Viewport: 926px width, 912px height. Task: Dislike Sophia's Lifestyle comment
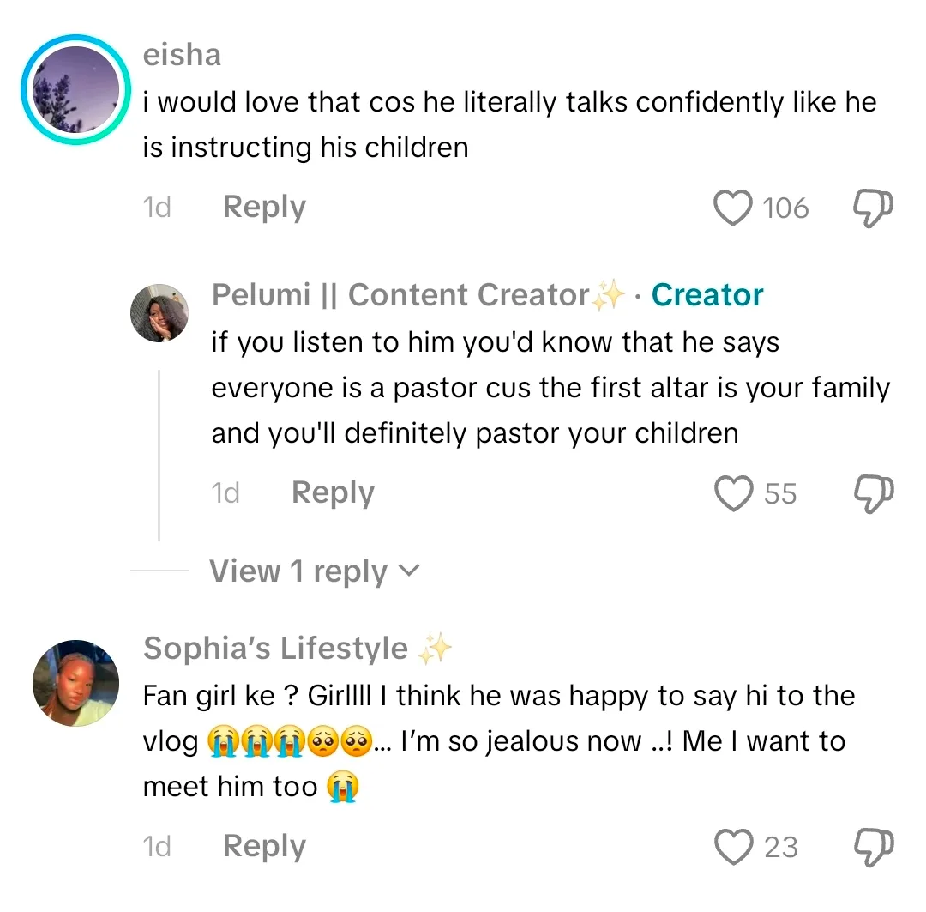(x=874, y=848)
